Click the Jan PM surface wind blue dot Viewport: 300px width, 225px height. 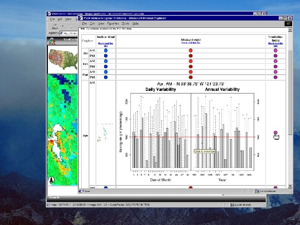(105, 56)
